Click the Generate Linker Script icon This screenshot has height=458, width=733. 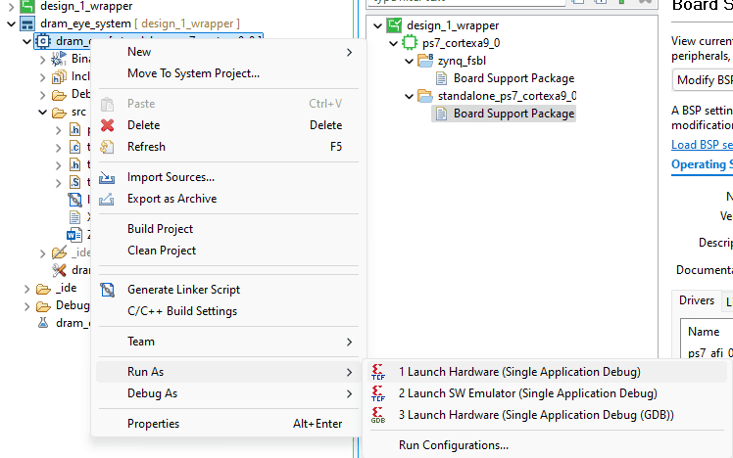point(108,290)
